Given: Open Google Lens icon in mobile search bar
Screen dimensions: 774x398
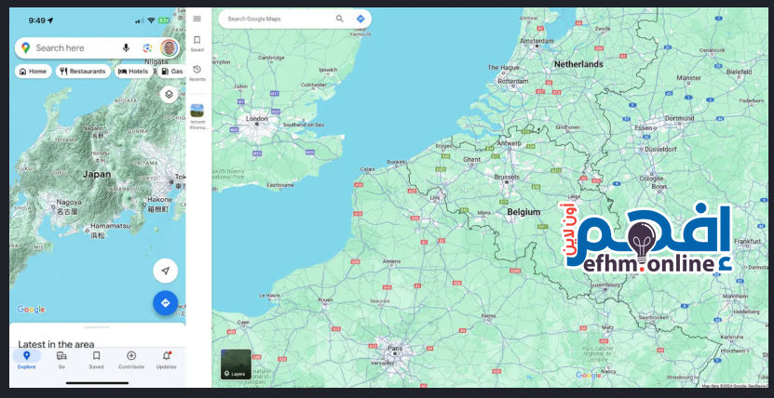Looking at the screenshot, I should (x=147, y=47).
